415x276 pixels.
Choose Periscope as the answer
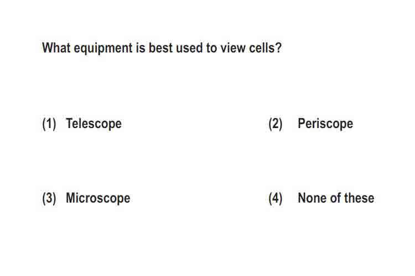coord(325,124)
